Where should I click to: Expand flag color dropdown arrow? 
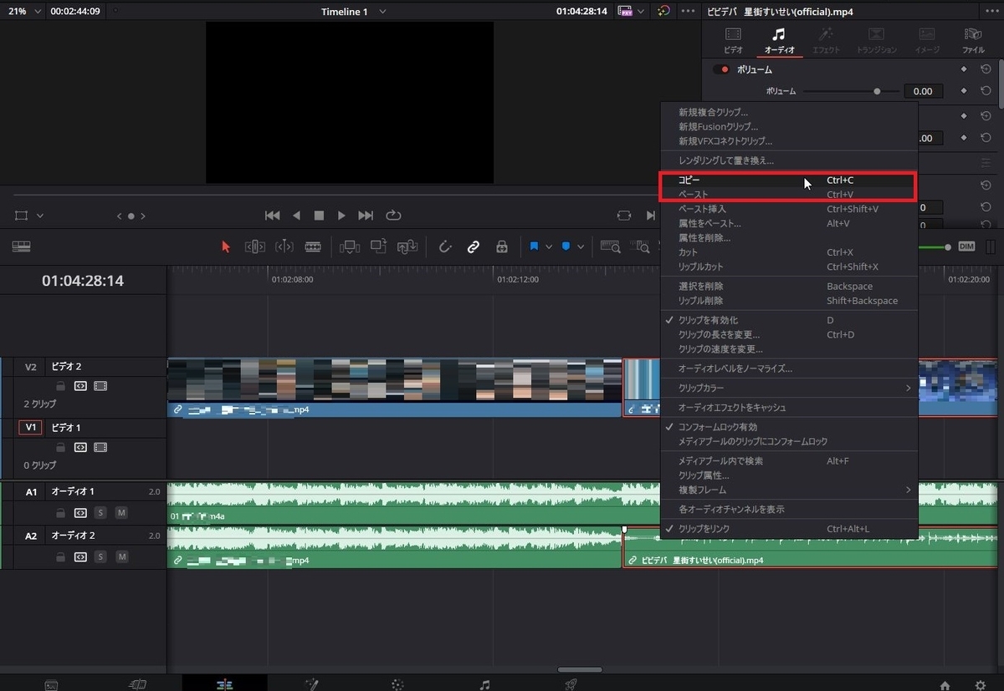coord(549,246)
